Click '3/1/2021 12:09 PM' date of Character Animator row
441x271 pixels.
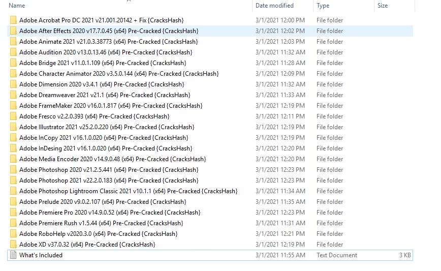point(280,74)
